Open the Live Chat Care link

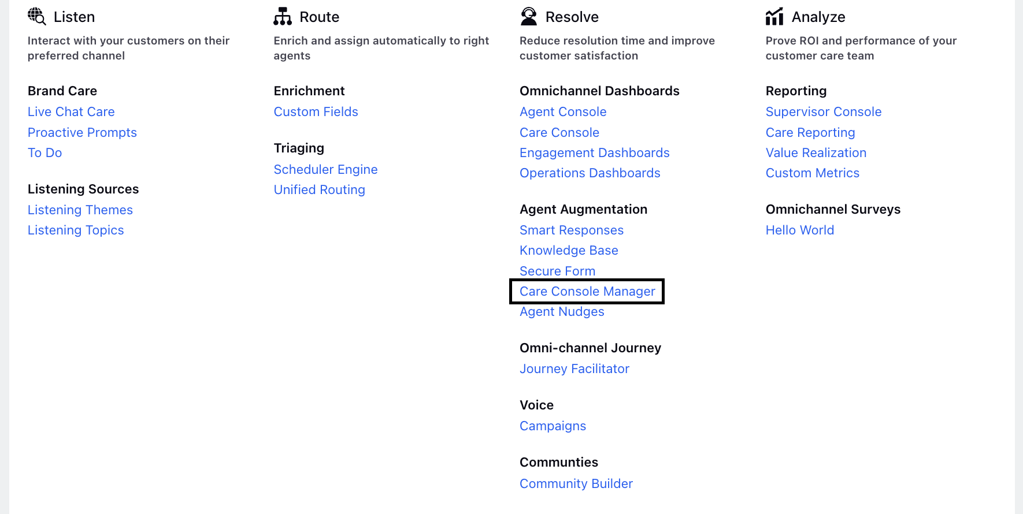71,111
